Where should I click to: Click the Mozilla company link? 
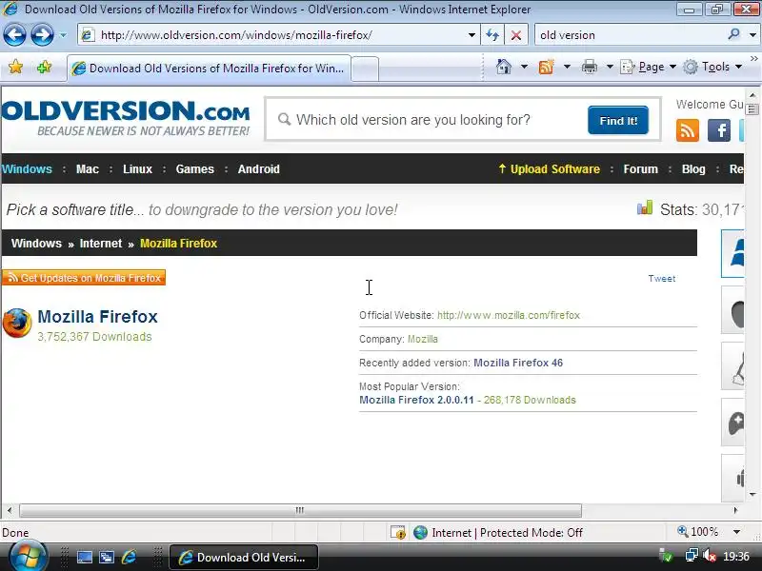pyautogui.click(x=422, y=339)
